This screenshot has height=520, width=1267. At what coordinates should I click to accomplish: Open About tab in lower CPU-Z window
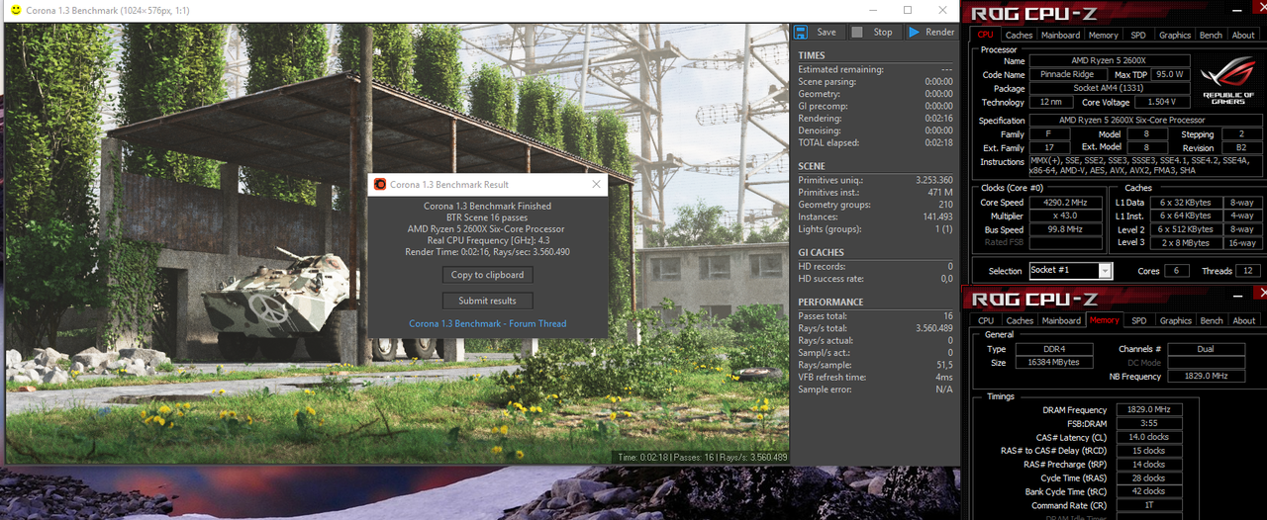point(1244,320)
